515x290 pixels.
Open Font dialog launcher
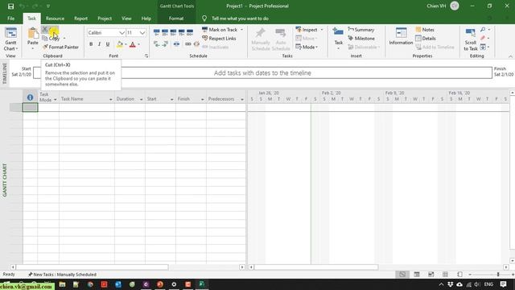(x=146, y=56)
